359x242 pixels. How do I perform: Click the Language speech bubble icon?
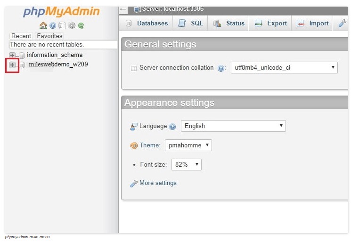(x=134, y=126)
